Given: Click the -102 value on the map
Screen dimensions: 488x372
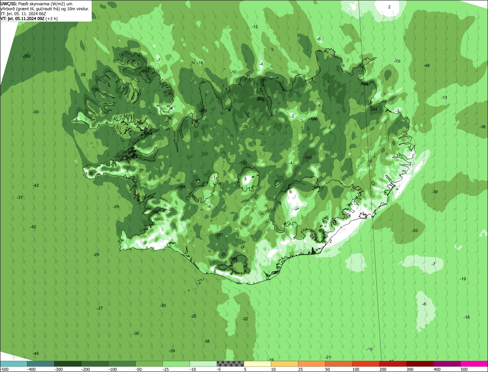Looking at the screenshot, I should pos(27,56).
